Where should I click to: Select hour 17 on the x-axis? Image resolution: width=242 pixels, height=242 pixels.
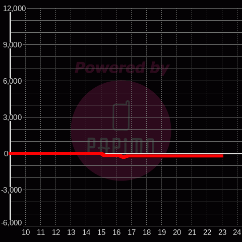(x=132, y=232)
